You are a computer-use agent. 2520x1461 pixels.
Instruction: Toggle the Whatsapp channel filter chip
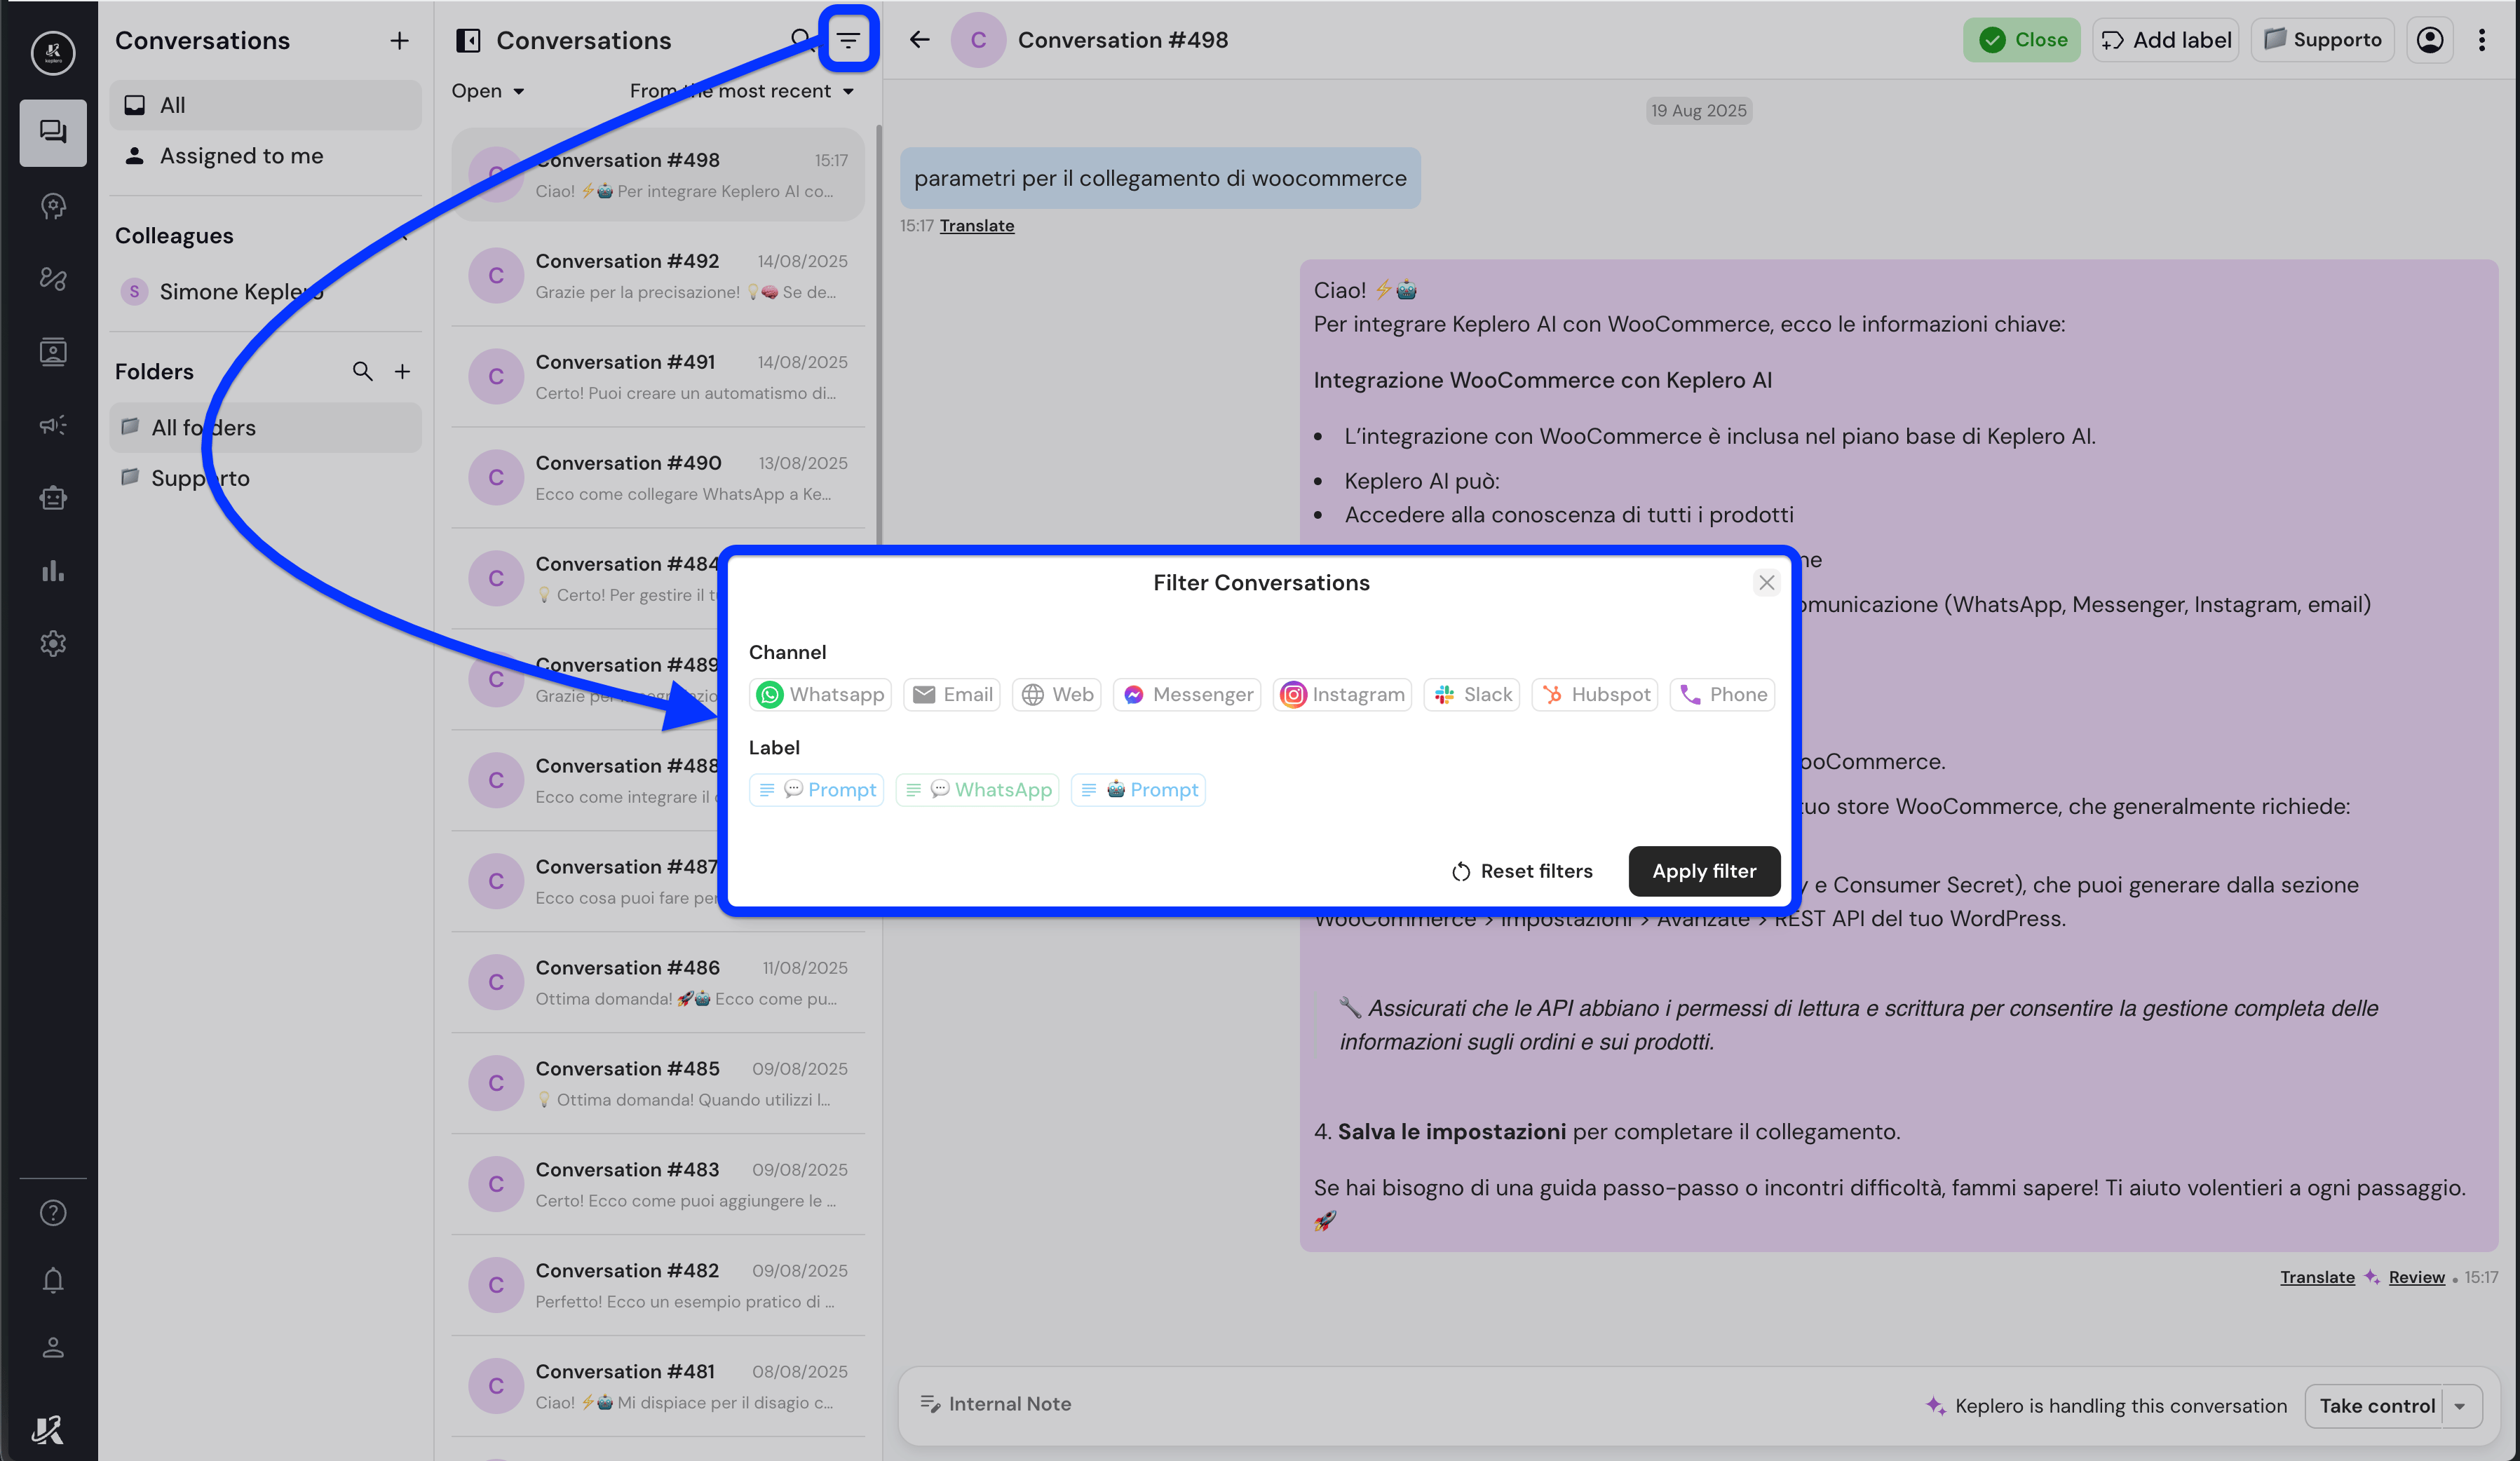pos(820,694)
